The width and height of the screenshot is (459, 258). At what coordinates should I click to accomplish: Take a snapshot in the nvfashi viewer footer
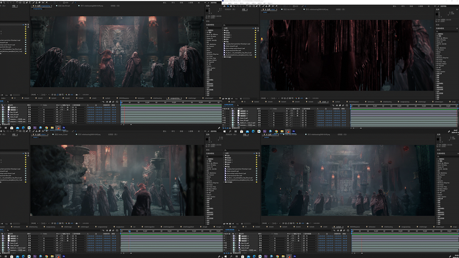pos(306,98)
